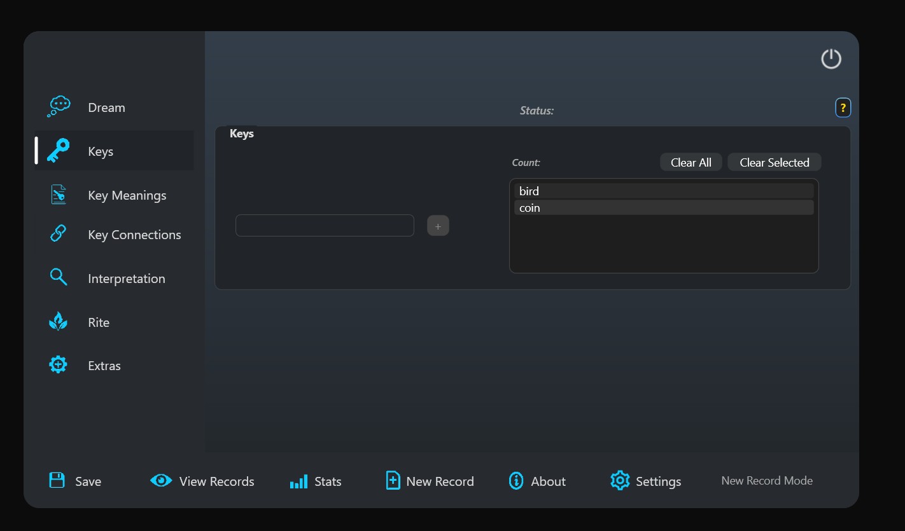Click the Save floppy disk icon
The image size is (905, 531).
57,480
